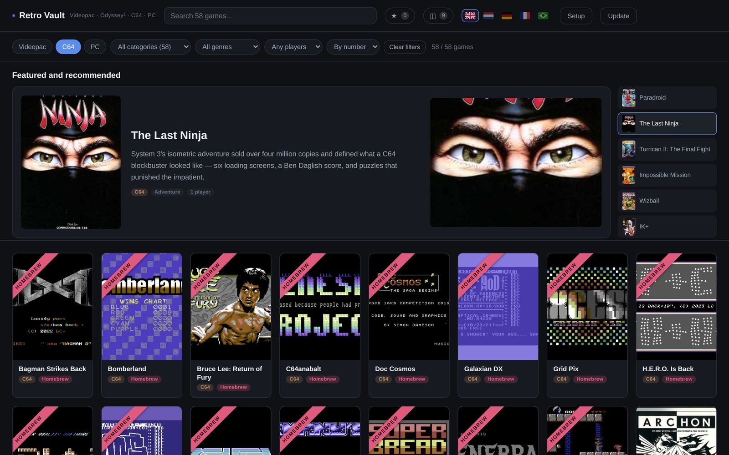Click the Update button
The image size is (729, 455).
(x=618, y=16)
